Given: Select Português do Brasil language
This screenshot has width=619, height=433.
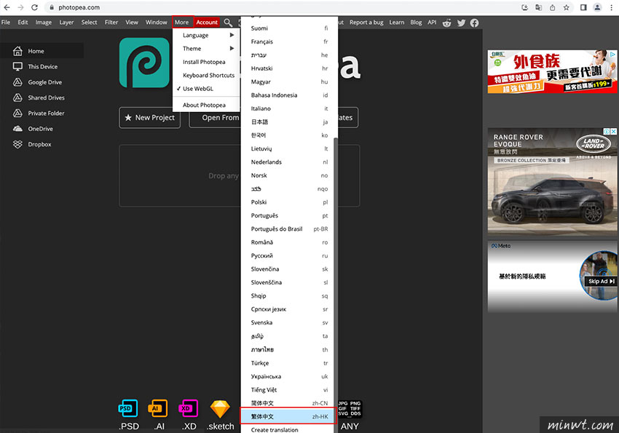Looking at the screenshot, I should coord(287,229).
